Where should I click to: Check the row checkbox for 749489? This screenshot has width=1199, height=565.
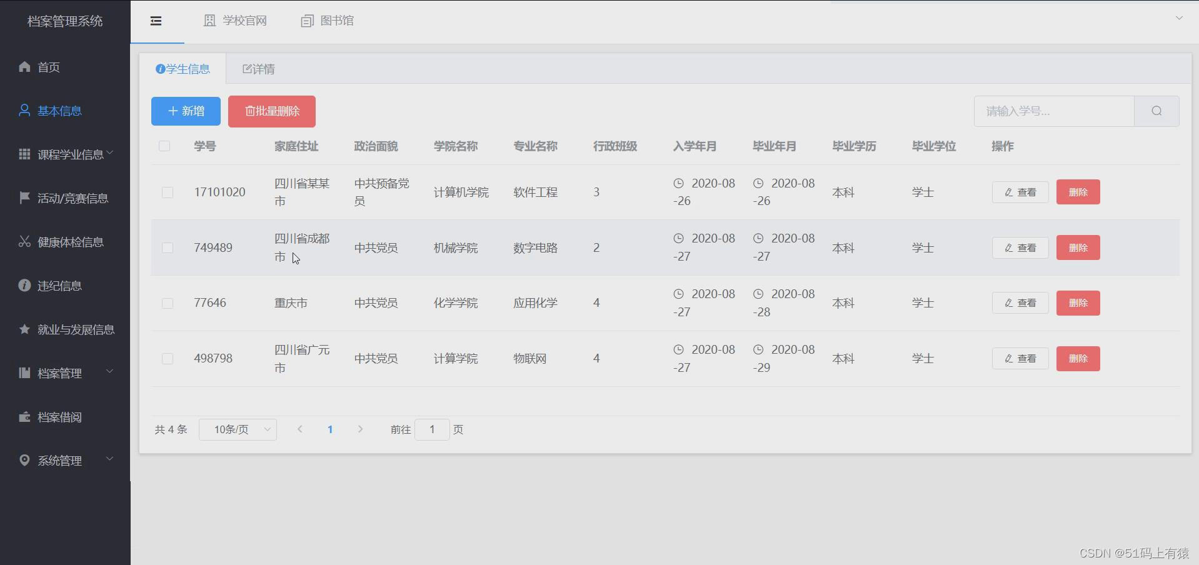pos(168,247)
